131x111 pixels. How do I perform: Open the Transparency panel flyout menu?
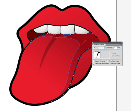tap(121, 45)
